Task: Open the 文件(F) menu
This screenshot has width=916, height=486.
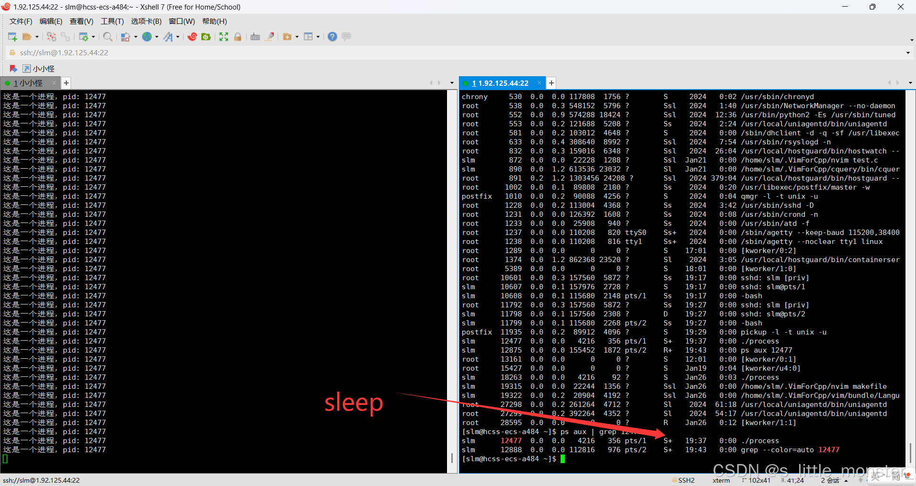Action: coord(21,21)
